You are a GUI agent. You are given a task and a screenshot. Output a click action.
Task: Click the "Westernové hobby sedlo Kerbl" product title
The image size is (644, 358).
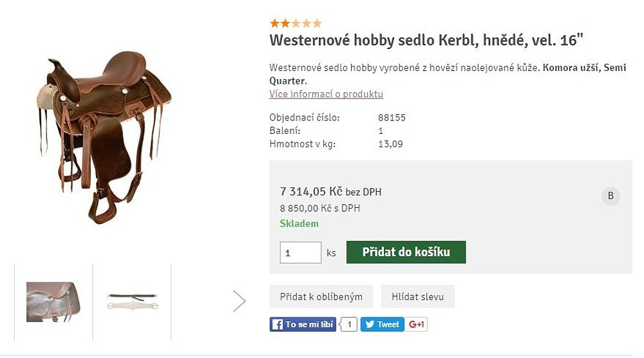tap(426, 41)
